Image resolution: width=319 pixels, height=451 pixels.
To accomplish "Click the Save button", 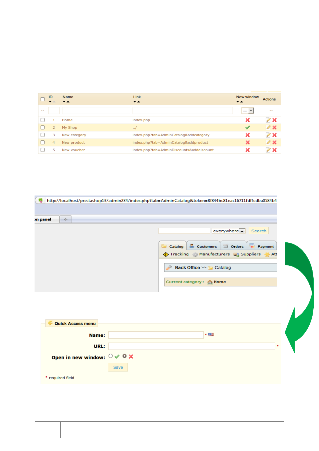I will click(118, 367).
